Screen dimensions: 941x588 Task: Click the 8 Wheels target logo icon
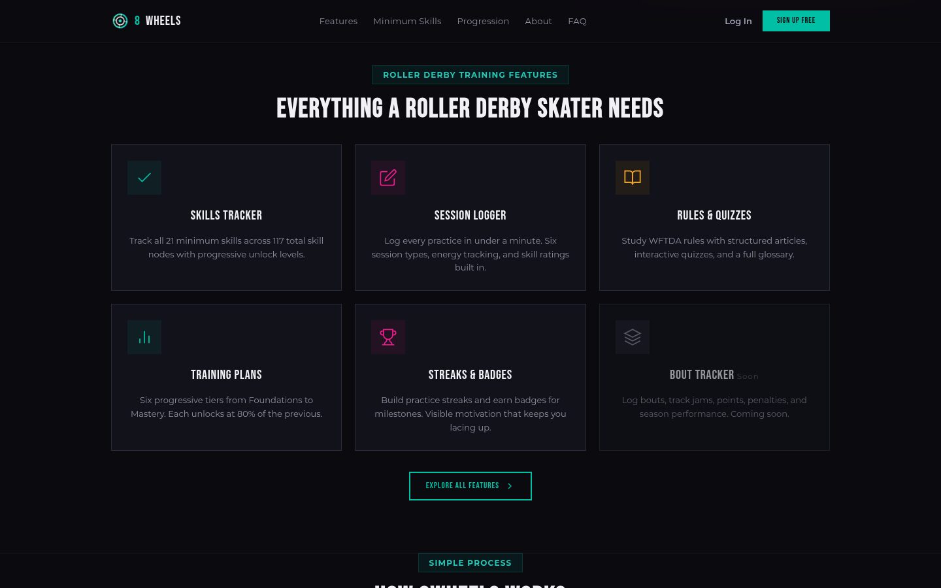120,21
